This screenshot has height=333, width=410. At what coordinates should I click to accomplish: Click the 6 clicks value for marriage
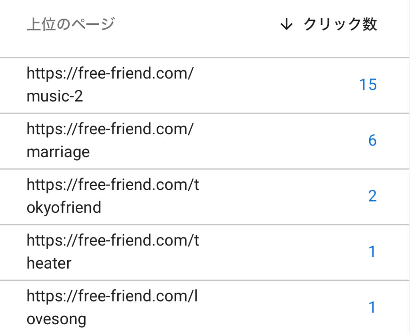point(372,140)
